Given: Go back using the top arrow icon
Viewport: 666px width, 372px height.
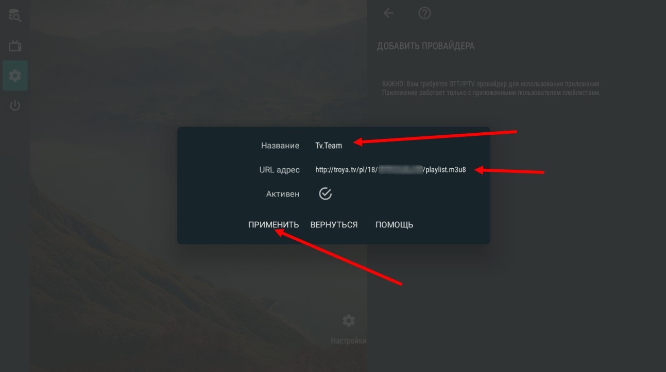Looking at the screenshot, I should coord(389,13).
